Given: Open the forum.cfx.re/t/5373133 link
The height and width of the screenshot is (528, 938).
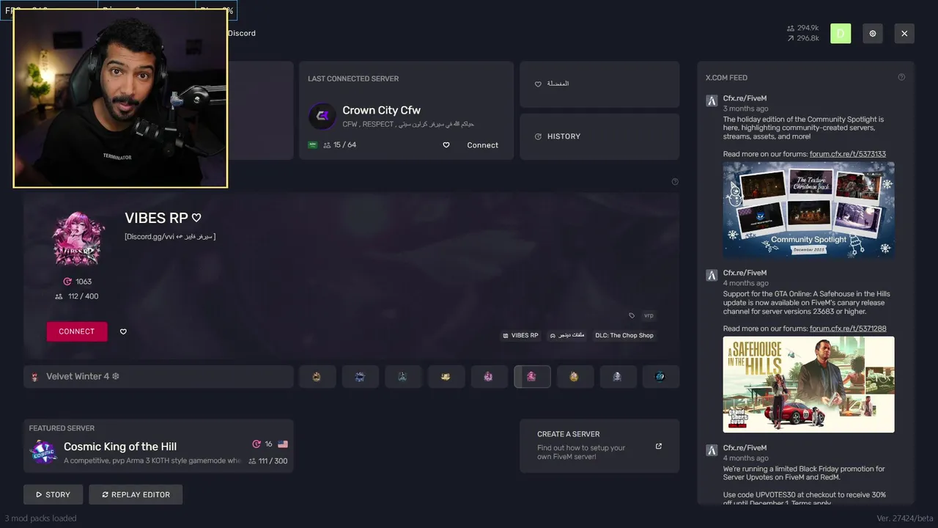Looking at the screenshot, I should [847, 154].
